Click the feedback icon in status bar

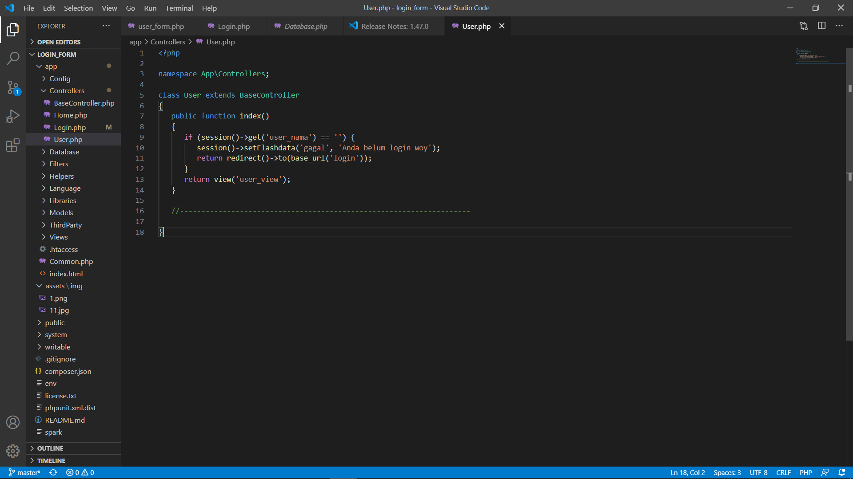click(825, 473)
